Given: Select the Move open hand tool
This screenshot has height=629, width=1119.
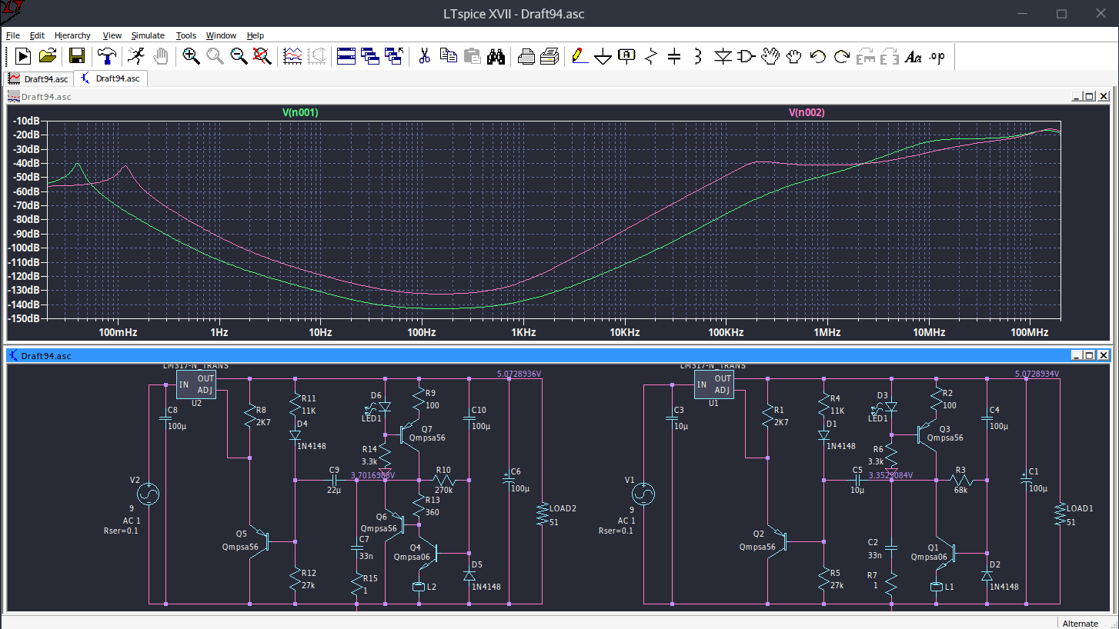Looking at the screenshot, I should (770, 56).
